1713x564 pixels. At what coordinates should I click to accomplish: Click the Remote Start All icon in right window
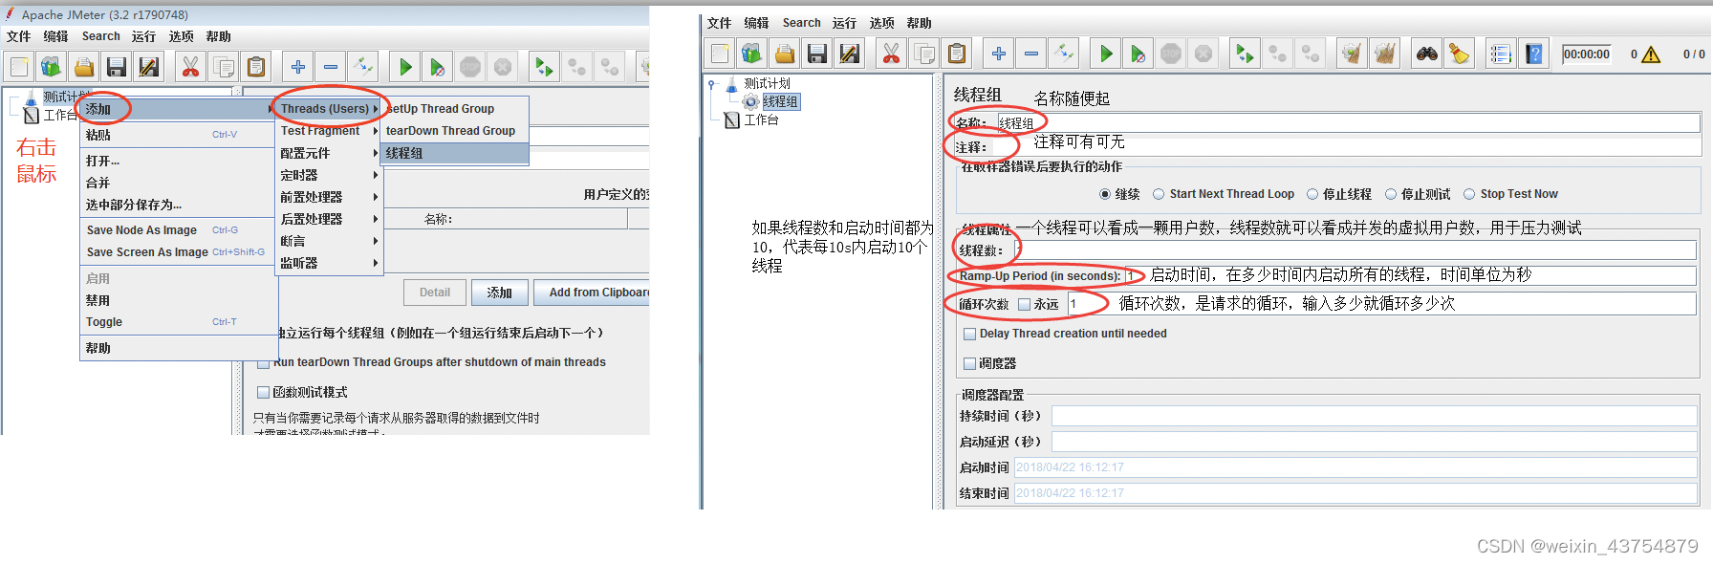(1245, 54)
